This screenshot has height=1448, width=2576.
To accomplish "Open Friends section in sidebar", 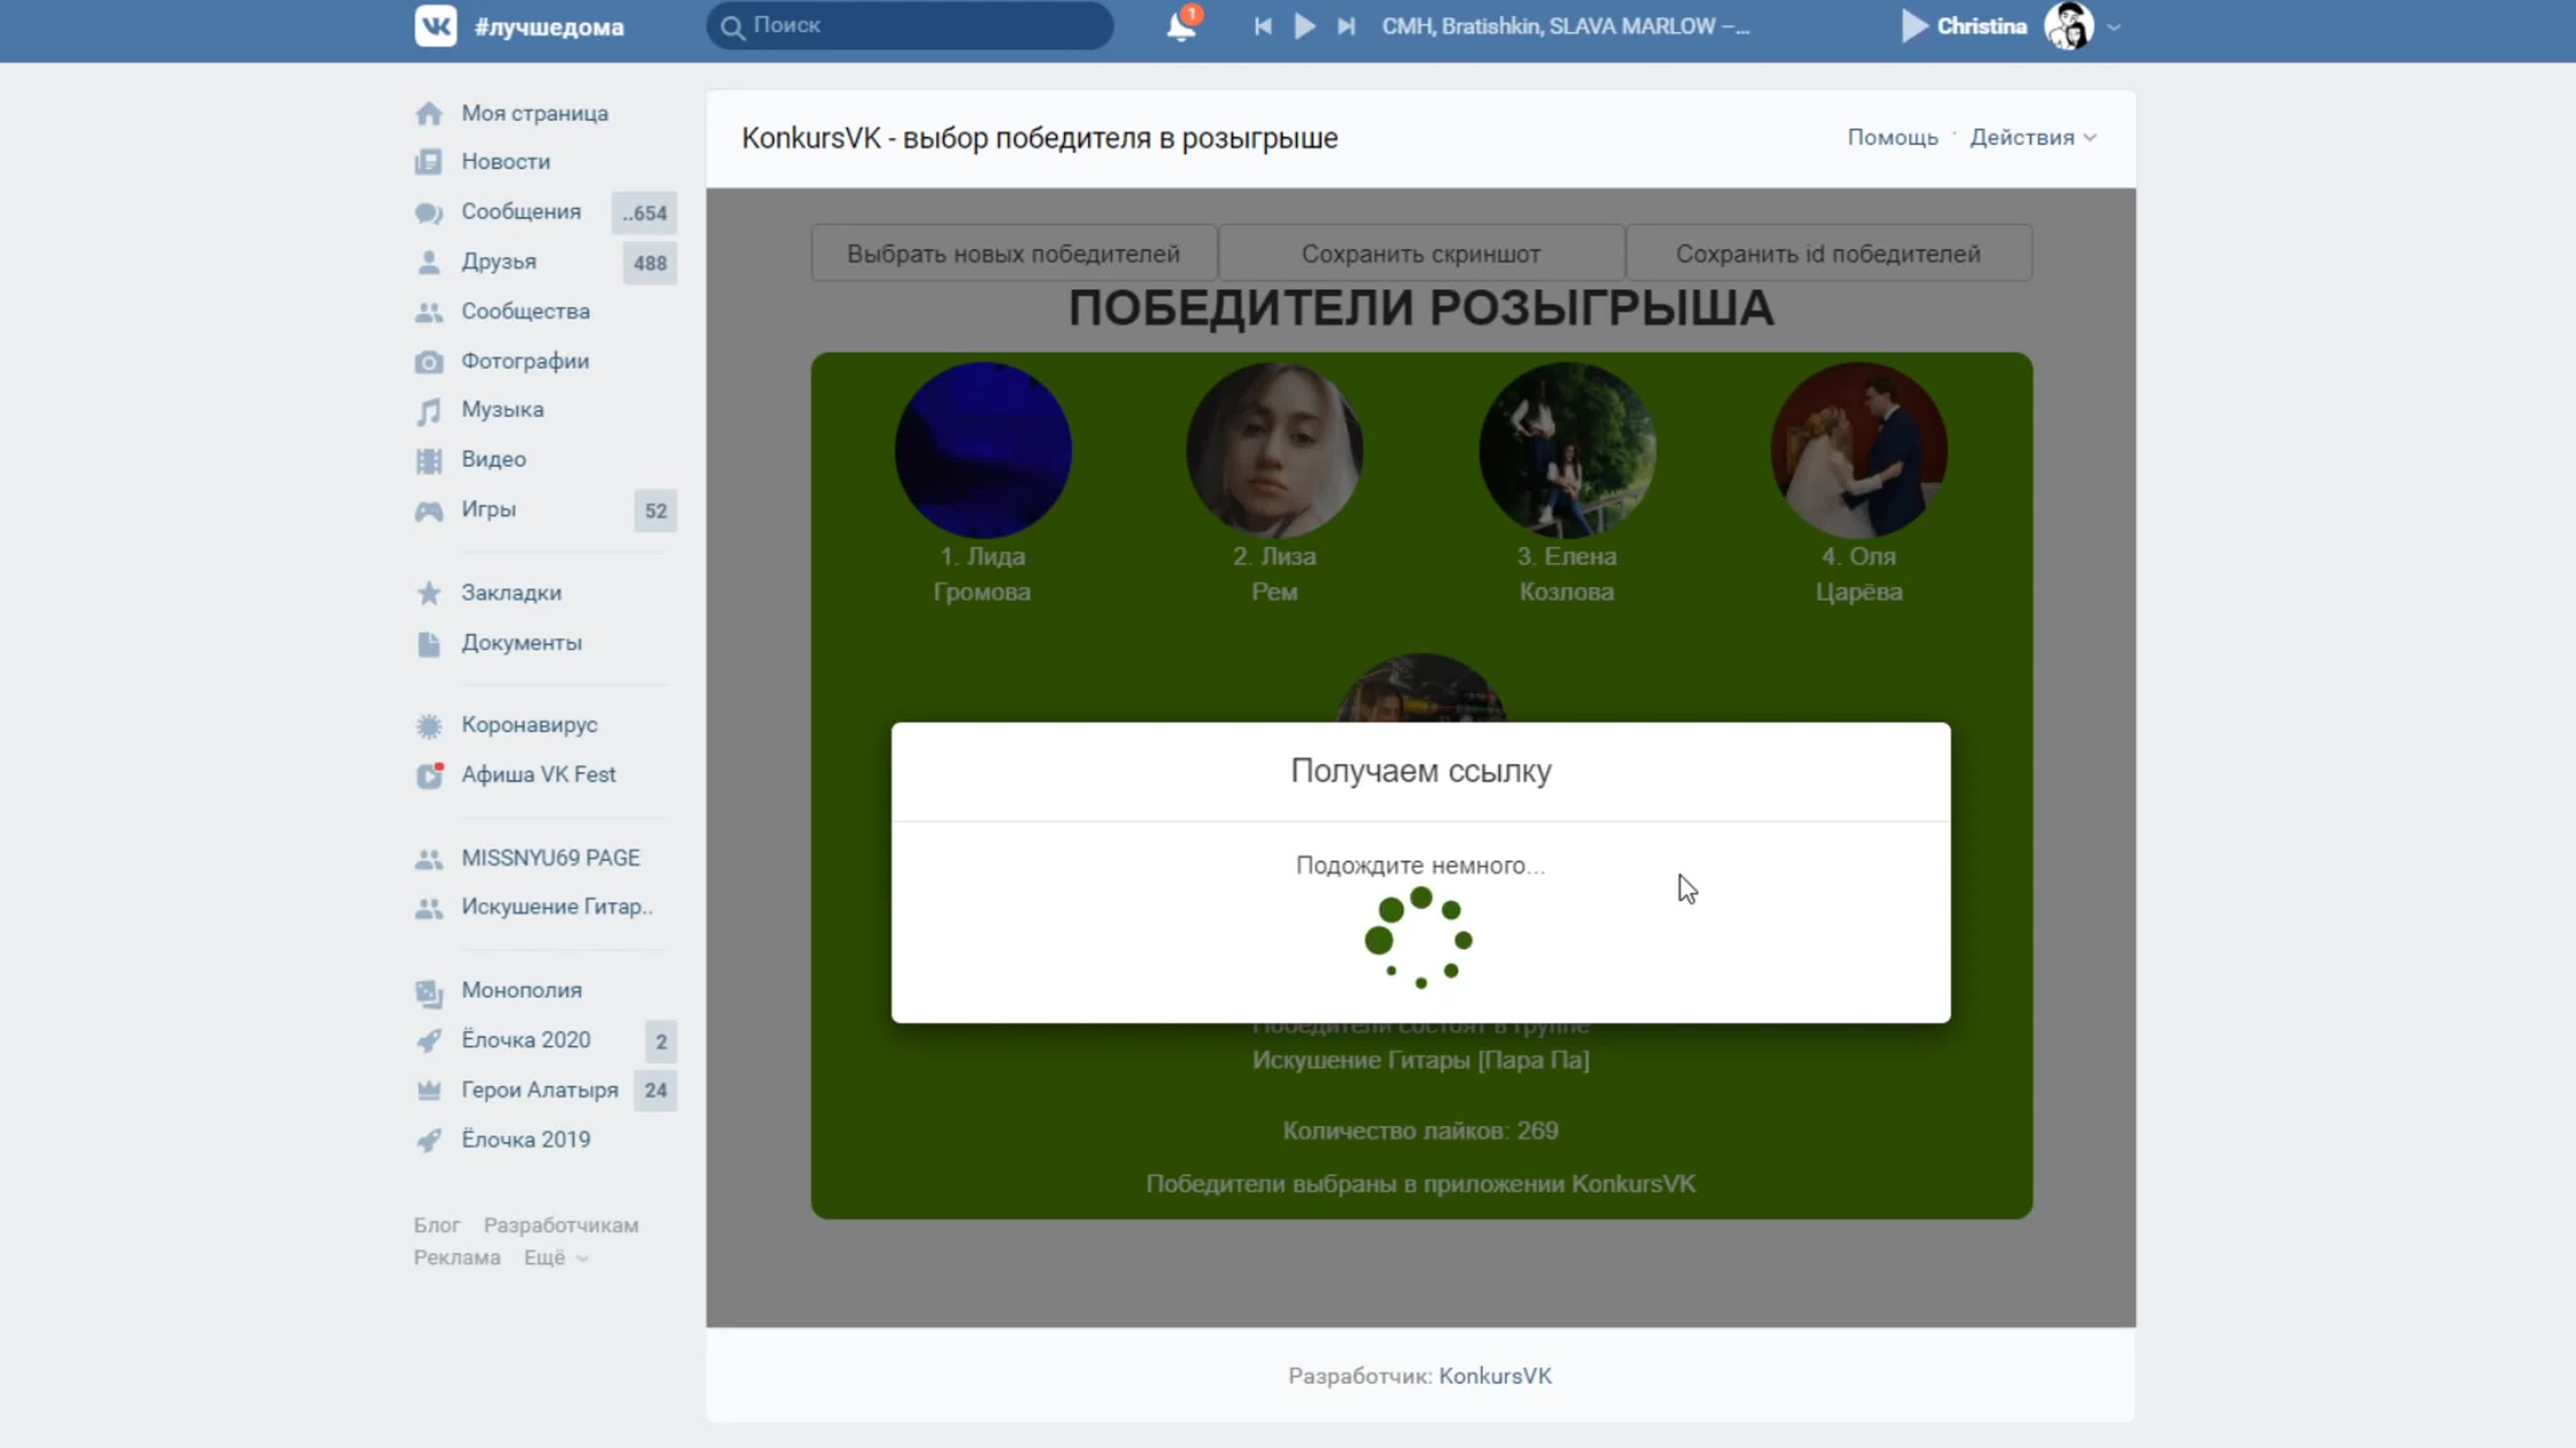I will 498,262.
